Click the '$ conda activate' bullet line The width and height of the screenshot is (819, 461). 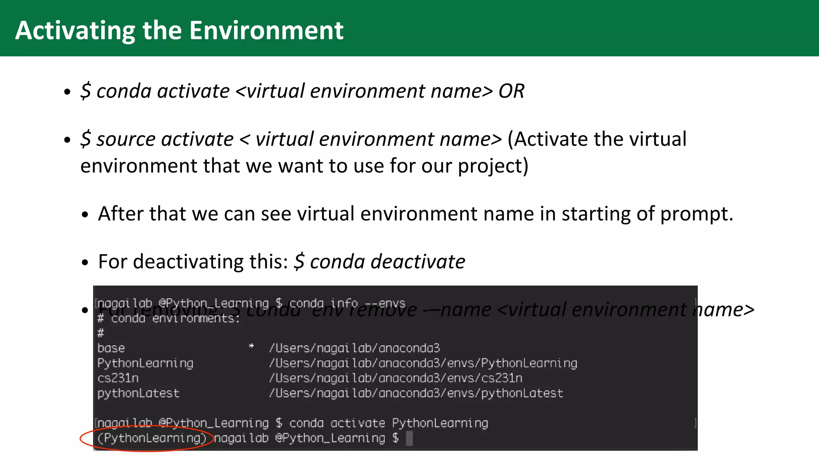(302, 91)
